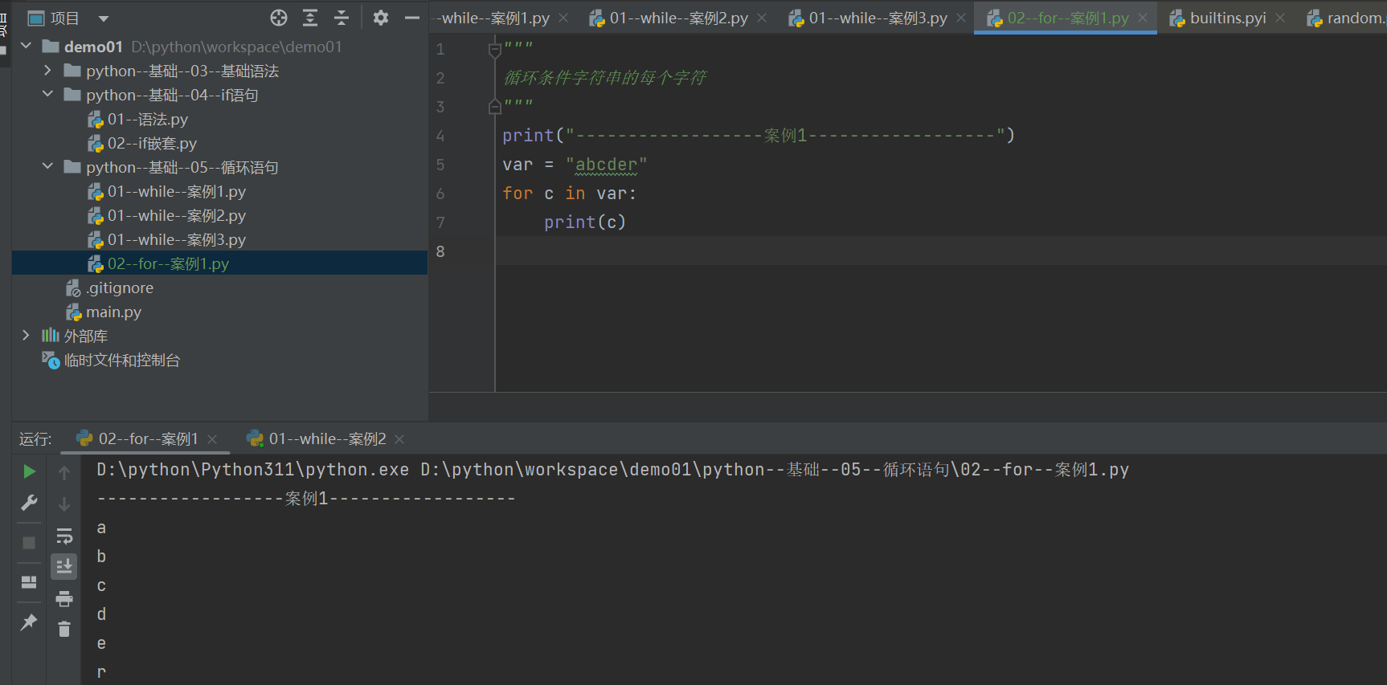Click the stop process square icon
The height and width of the screenshot is (685, 1387).
point(29,543)
